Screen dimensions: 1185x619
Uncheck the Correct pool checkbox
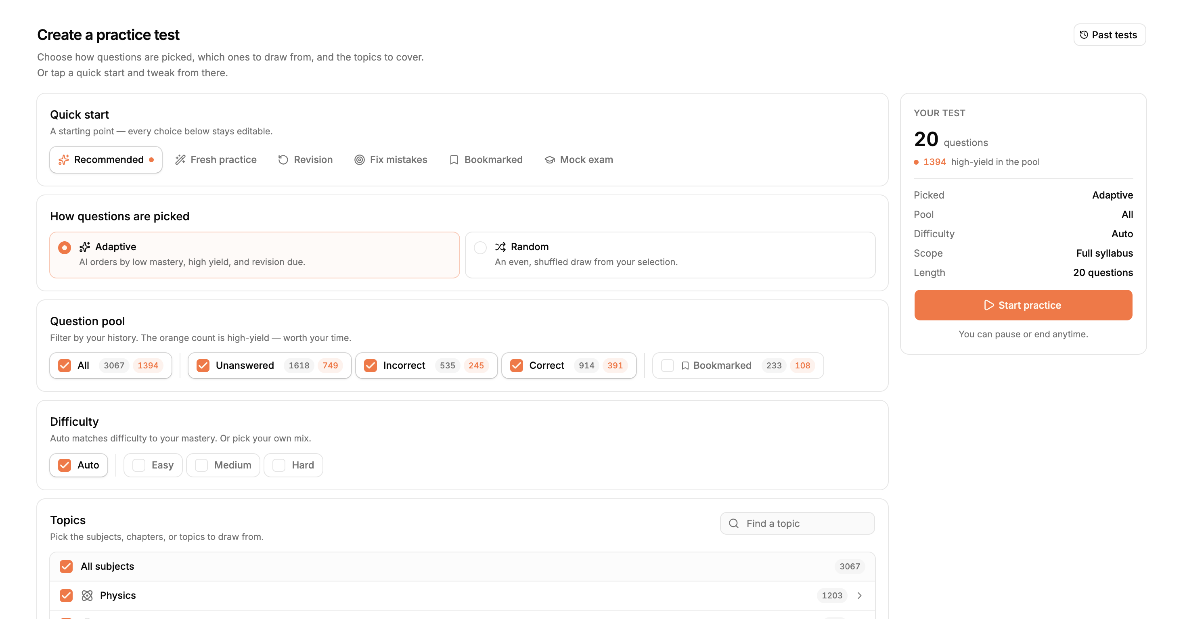(x=517, y=366)
